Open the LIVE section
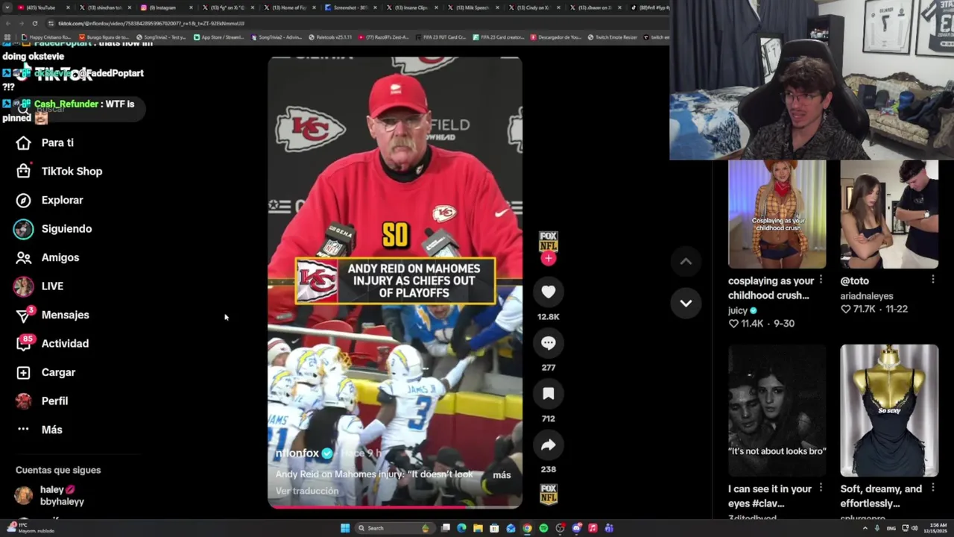 pyautogui.click(x=39, y=286)
